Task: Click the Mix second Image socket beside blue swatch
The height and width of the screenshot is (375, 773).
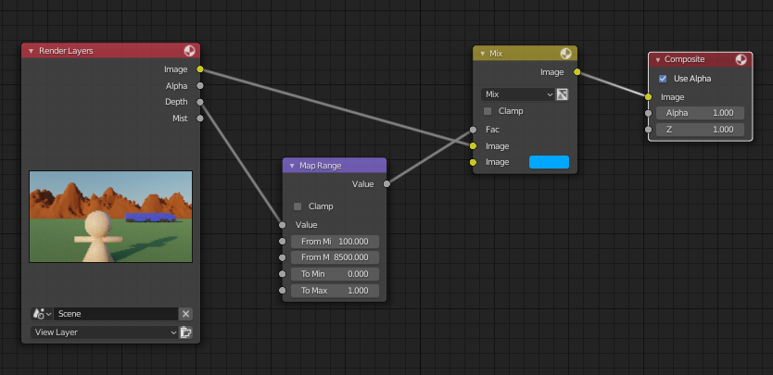Action: click(x=474, y=162)
